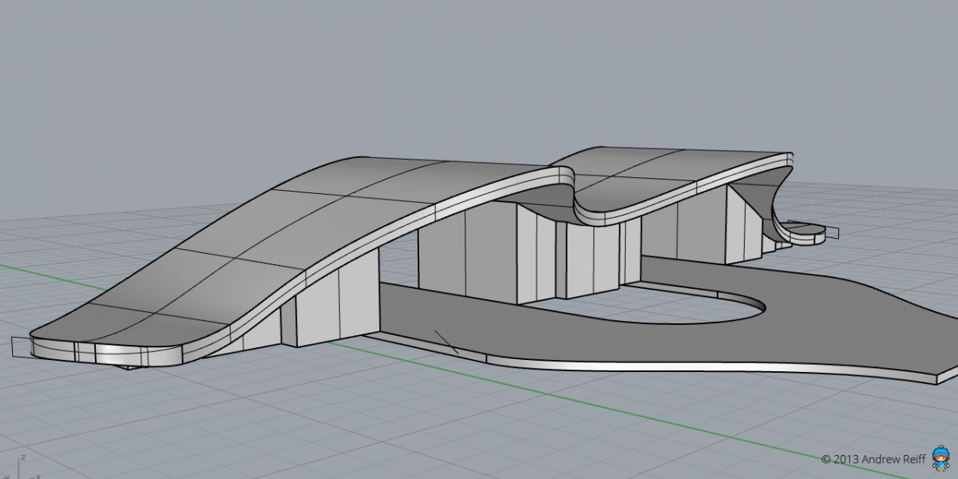Click the pixel mascot icon beside the copyright
The height and width of the screenshot is (479, 958).
942,459
